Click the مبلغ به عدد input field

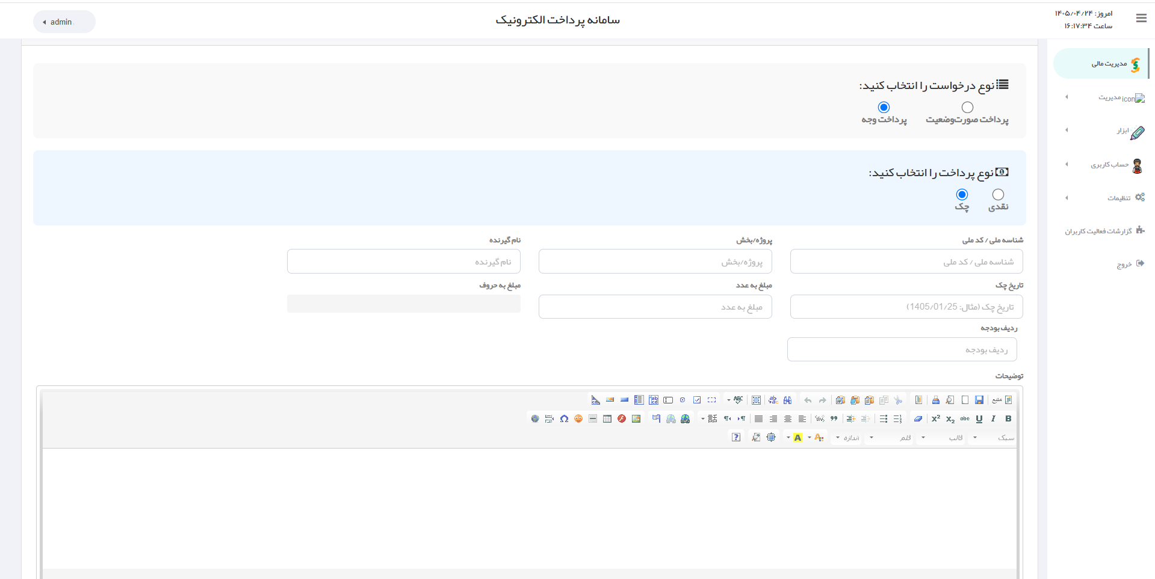tap(655, 307)
